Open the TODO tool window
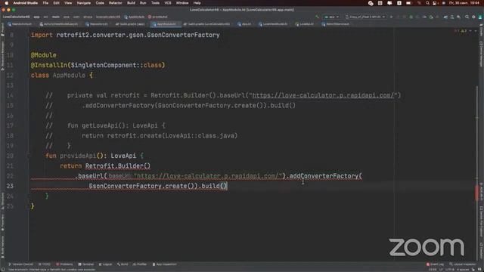 pyautogui.click(x=44, y=264)
